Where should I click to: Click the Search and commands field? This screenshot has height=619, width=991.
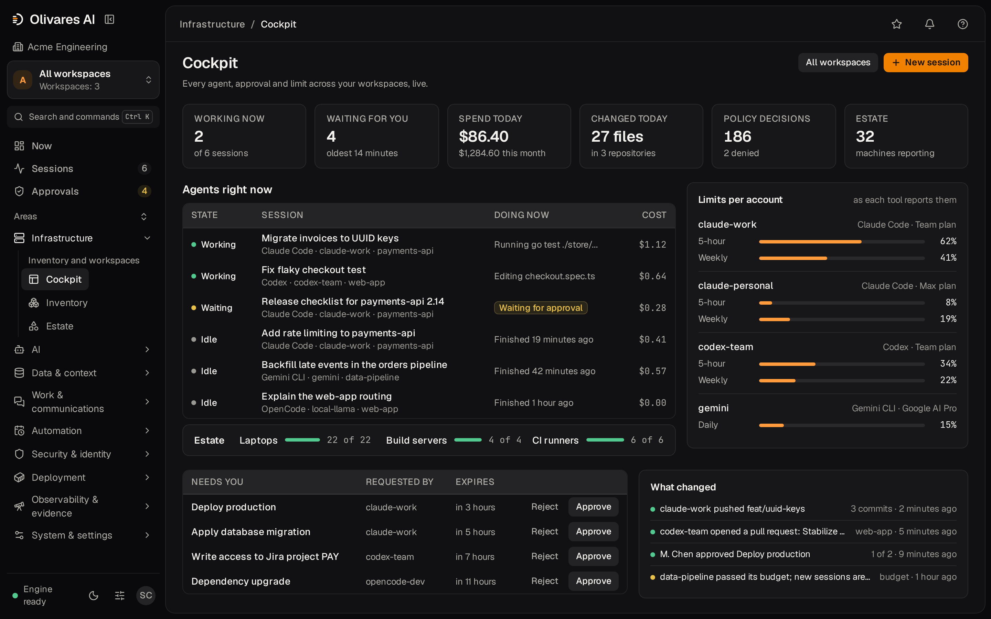pos(83,117)
